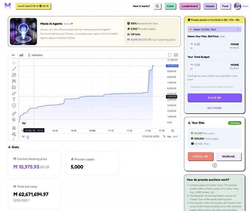Toggle magnet snapping mode
The image size is (250, 211).
pos(14,128)
